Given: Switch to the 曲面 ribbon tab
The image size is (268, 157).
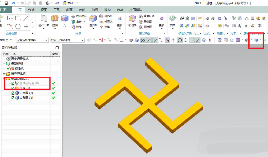Looking at the screenshot, I should pos(69,10).
